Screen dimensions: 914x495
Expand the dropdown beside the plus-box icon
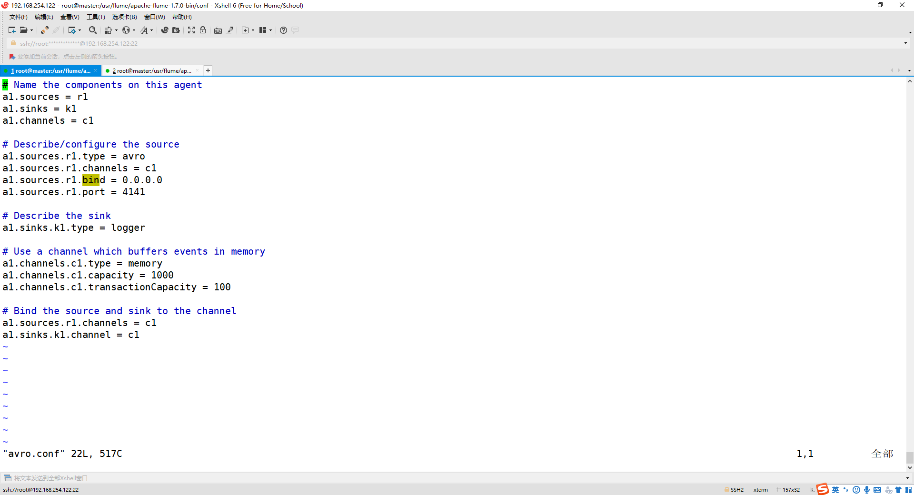253,30
